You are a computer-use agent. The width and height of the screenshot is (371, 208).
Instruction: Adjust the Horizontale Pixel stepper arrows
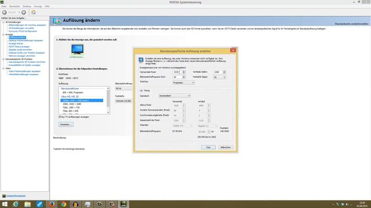pyautogui.click(x=184, y=72)
